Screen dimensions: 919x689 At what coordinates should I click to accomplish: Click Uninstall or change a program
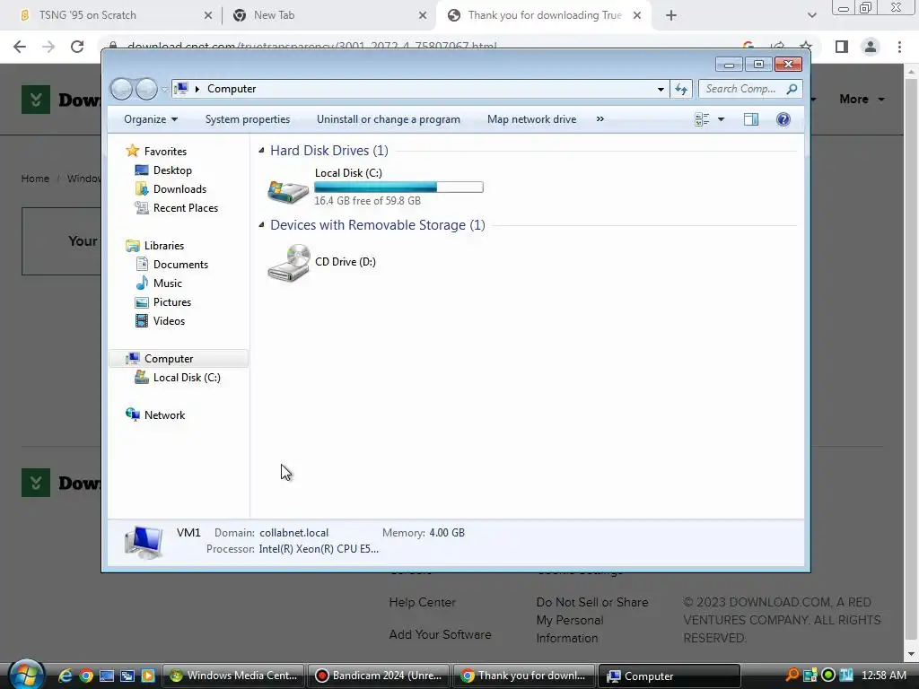coord(388,119)
